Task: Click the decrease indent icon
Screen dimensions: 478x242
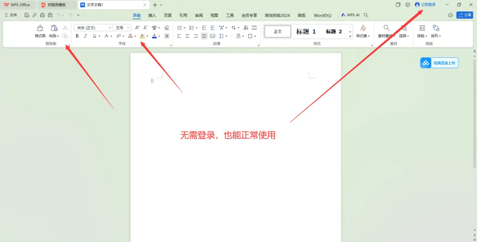Action: coord(204,28)
